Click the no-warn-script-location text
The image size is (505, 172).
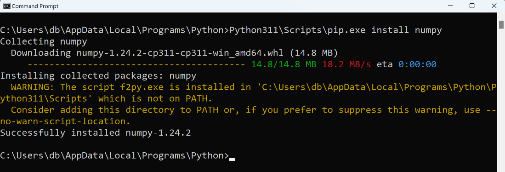65,121
